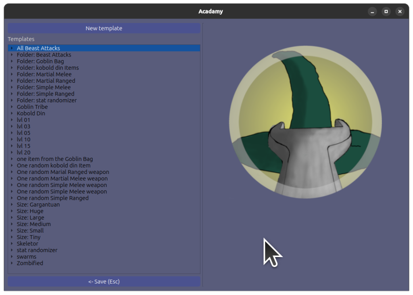
Task: Minimize the Acadamy window
Action: (x=372, y=12)
